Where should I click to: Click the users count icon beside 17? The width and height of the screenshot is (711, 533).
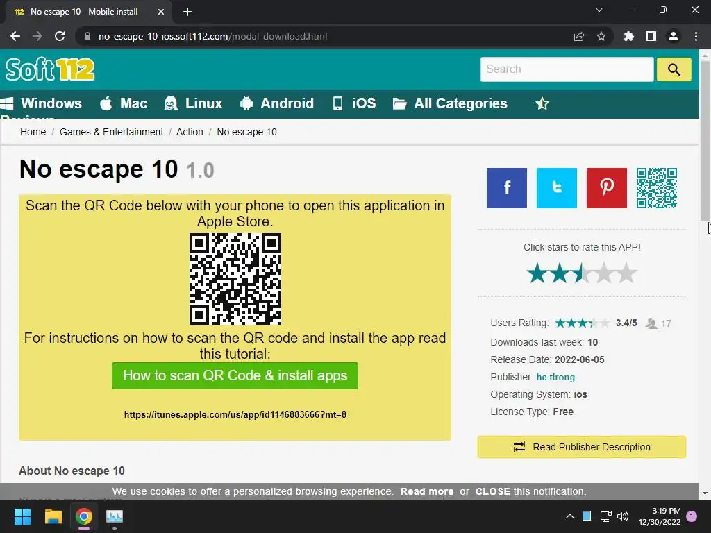651,323
